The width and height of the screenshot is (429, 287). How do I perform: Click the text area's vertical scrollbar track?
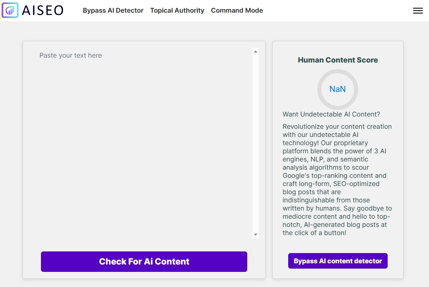pos(256,143)
